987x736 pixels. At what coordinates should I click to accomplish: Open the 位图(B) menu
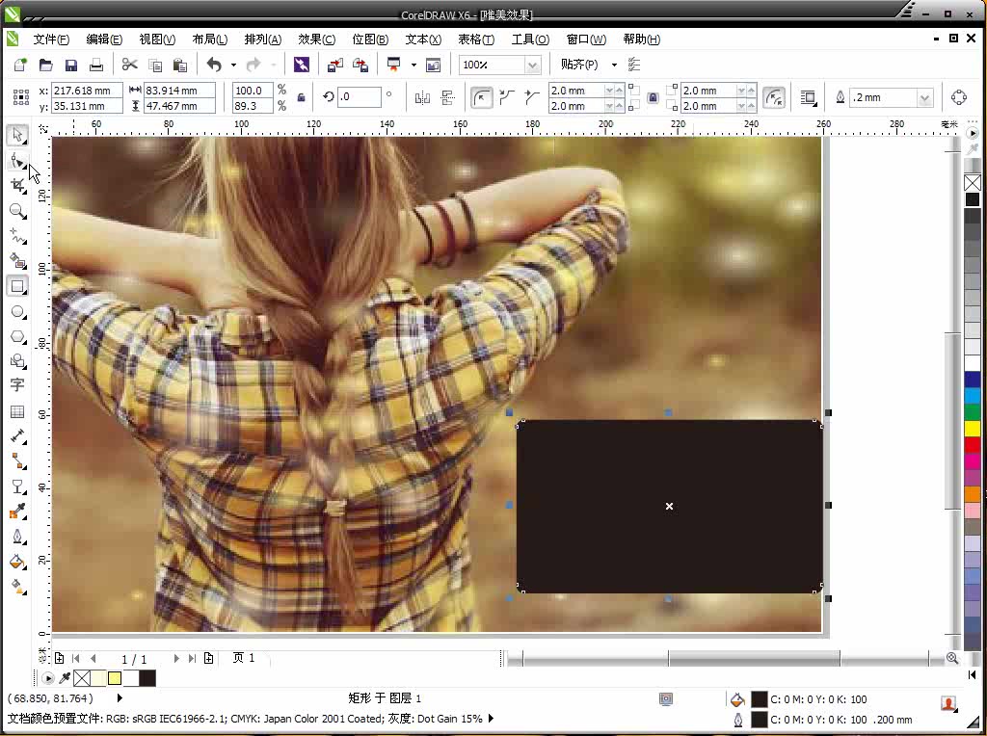click(369, 39)
